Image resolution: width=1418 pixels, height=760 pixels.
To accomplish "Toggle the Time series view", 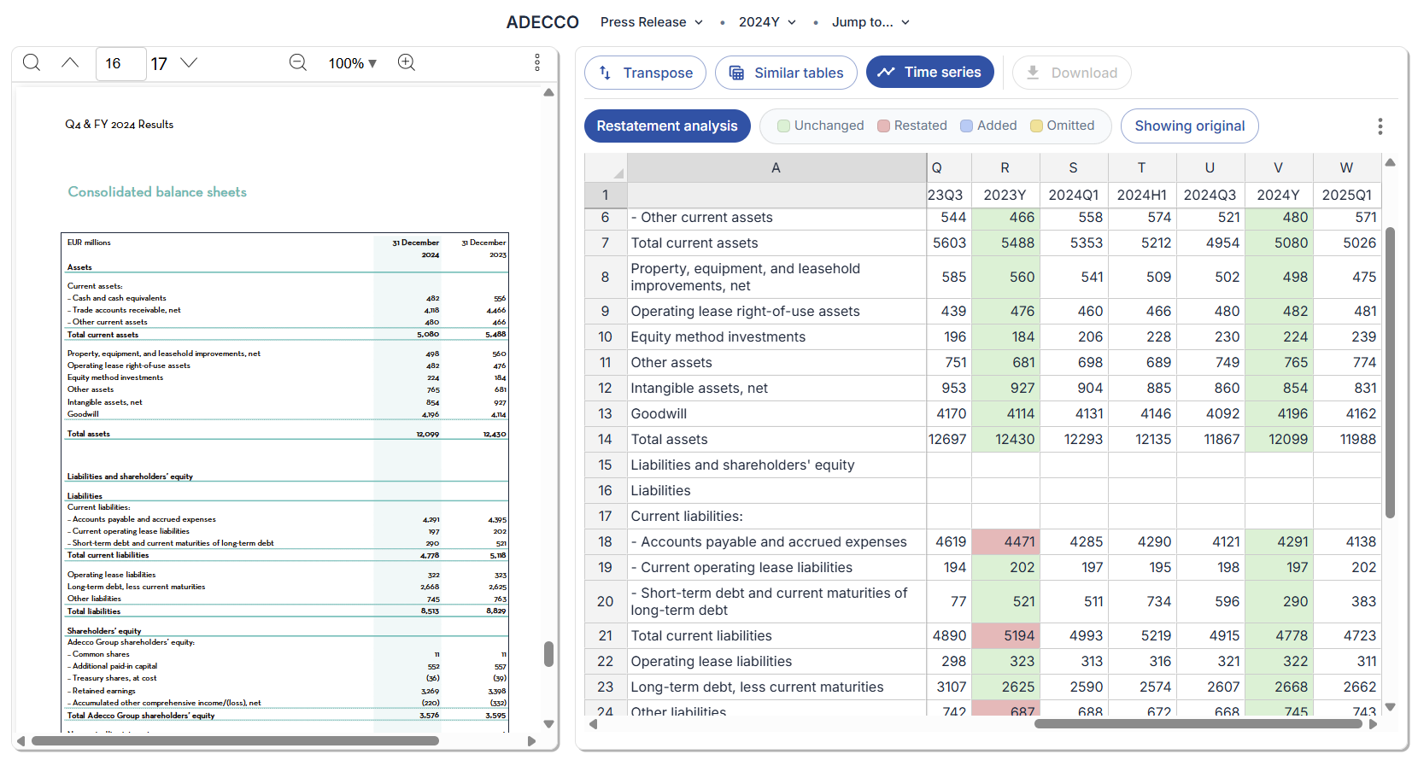I will pyautogui.click(x=929, y=73).
